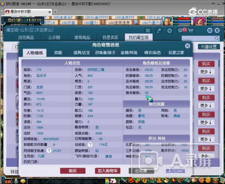Open 推荐商品 navigation tab

(x=82, y=38)
